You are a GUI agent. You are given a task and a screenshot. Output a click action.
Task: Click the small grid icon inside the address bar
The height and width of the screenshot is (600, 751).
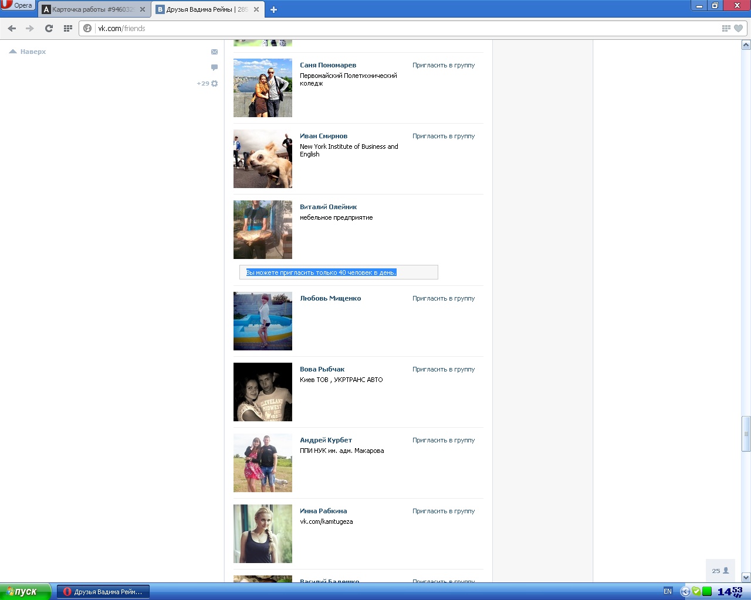(x=726, y=28)
